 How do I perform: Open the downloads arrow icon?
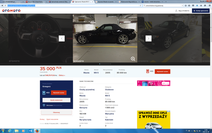pyautogui.click(x=197, y=6)
